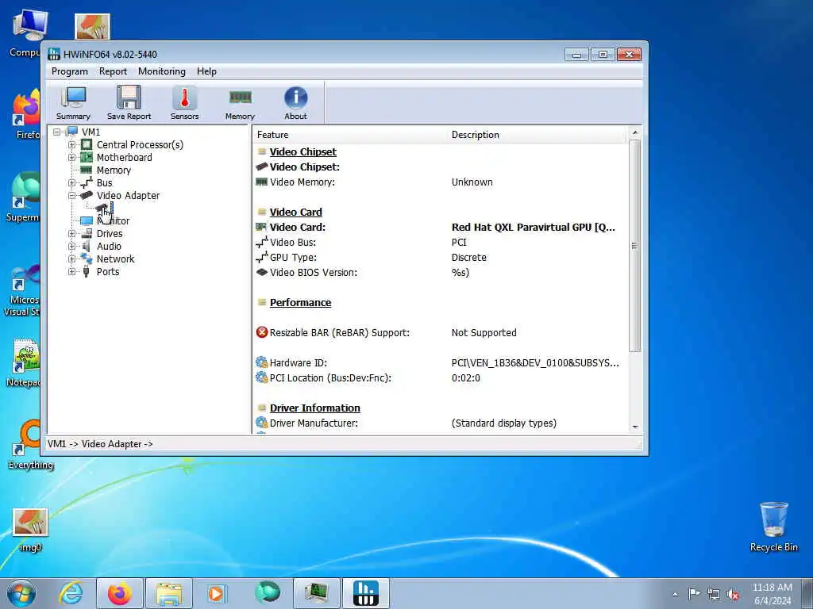Open the Recycle Bin desktop icon
813x609 pixels.
coord(773,527)
